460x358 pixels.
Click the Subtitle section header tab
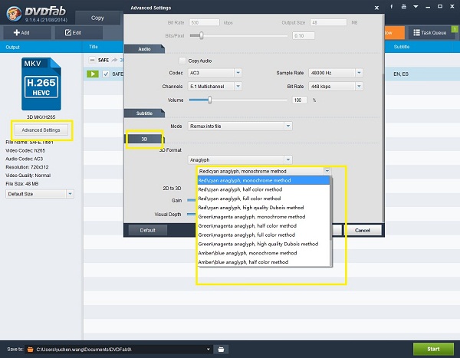click(144, 113)
